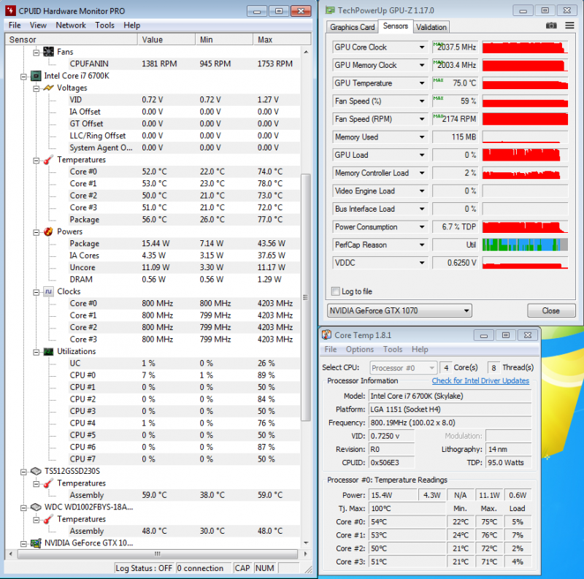
Task: Click the Voltages lightning icon
Action: (x=48, y=88)
